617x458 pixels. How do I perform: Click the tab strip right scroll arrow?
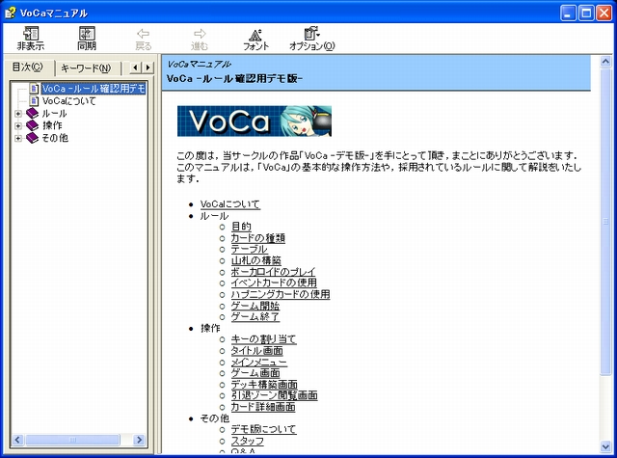pyautogui.click(x=148, y=67)
